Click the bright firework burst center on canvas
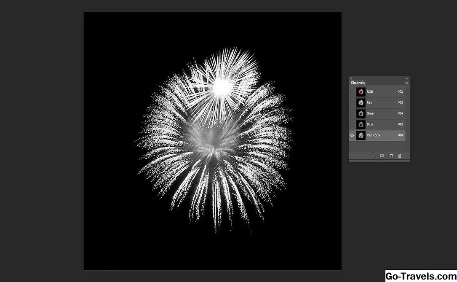The width and height of the screenshot is (457, 282). 221,86
